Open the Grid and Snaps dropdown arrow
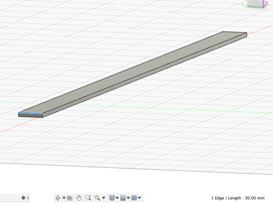 point(128,198)
